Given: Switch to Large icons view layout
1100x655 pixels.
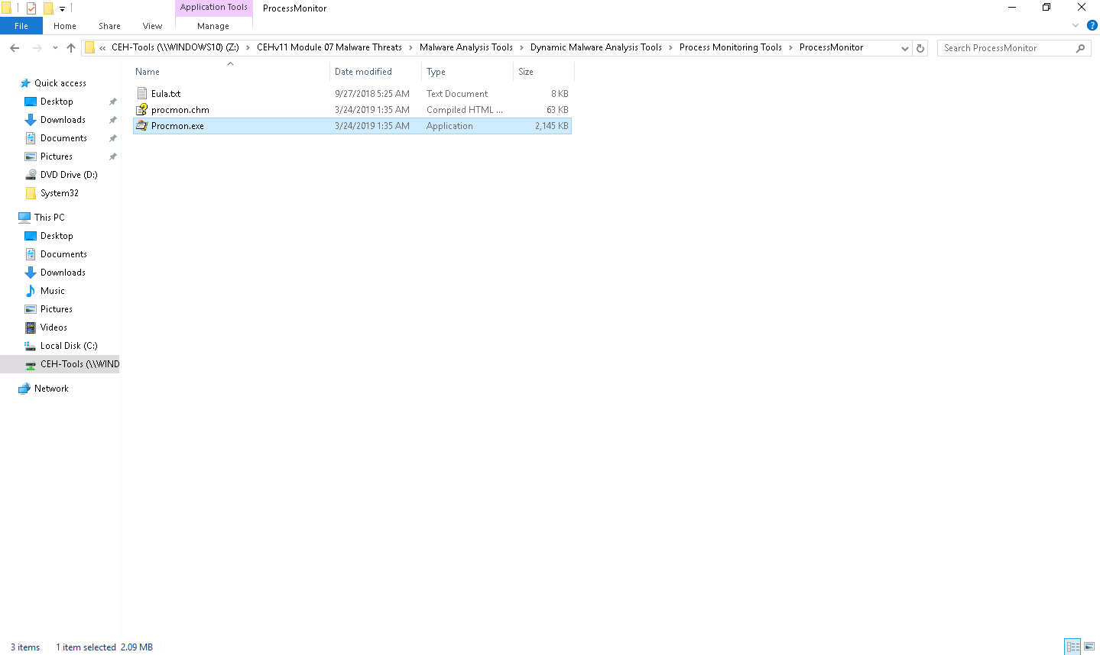Looking at the screenshot, I should (1090, 647).
